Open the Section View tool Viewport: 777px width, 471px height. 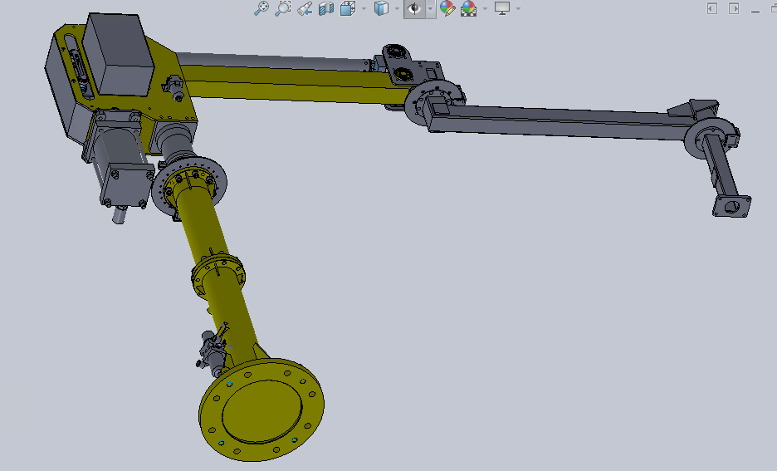pyautogui.click(x=326, y=8)
